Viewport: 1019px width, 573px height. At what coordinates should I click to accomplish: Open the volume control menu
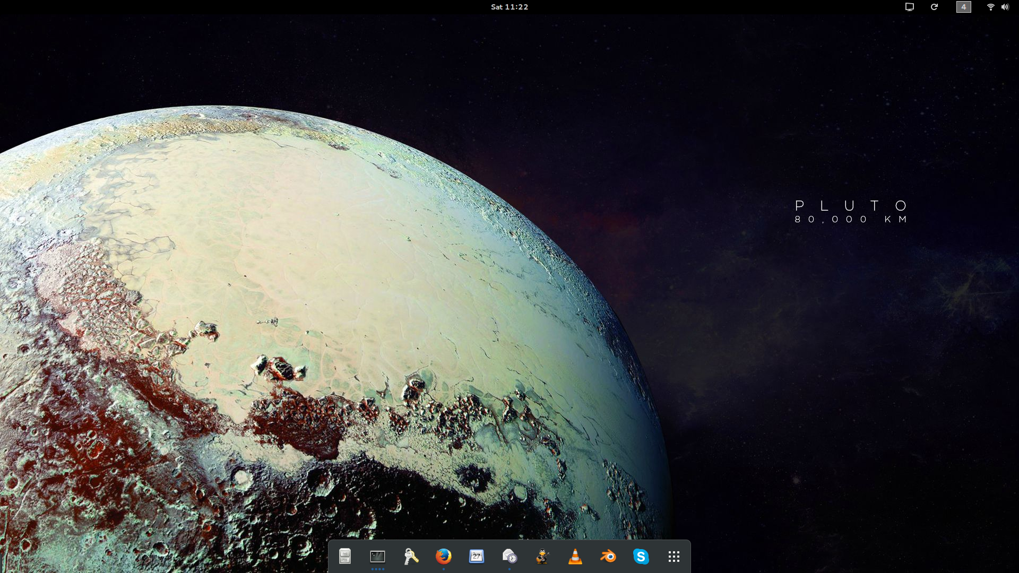[x=1005, y=7]
